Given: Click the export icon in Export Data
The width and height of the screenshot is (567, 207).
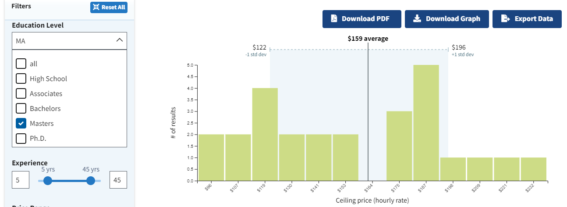Looking at the screenshot, I should [x=505, y=19].
